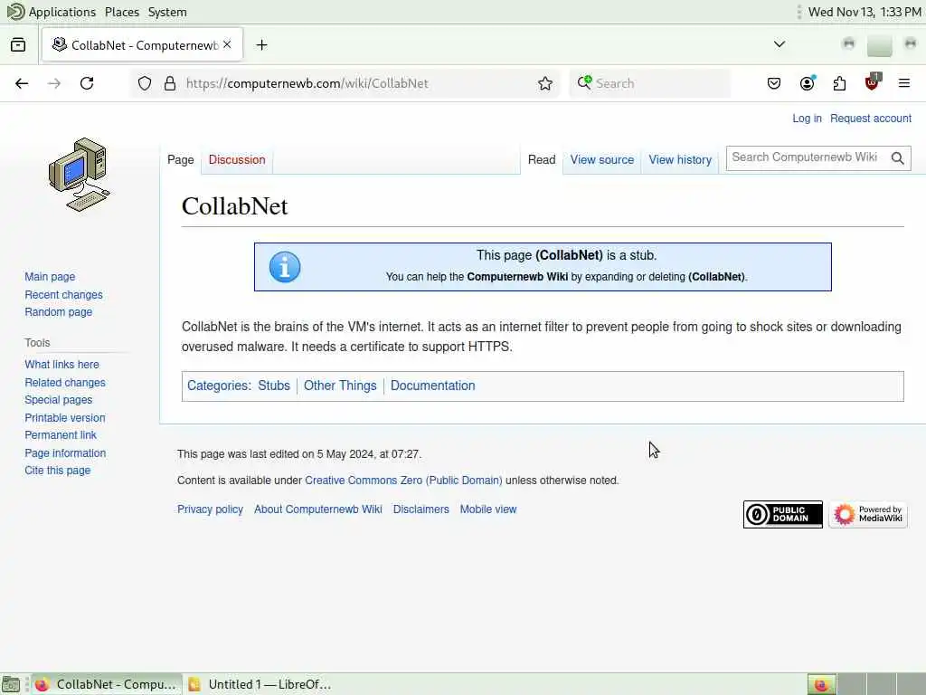Click the Powered by MediaWiki badge
Screen dimensions: 926x695
pos(868,514)
